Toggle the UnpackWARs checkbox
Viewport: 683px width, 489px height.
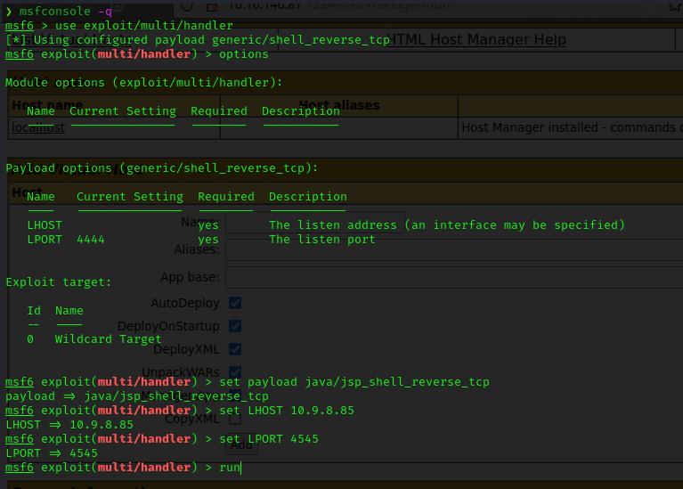coord(235,371)
